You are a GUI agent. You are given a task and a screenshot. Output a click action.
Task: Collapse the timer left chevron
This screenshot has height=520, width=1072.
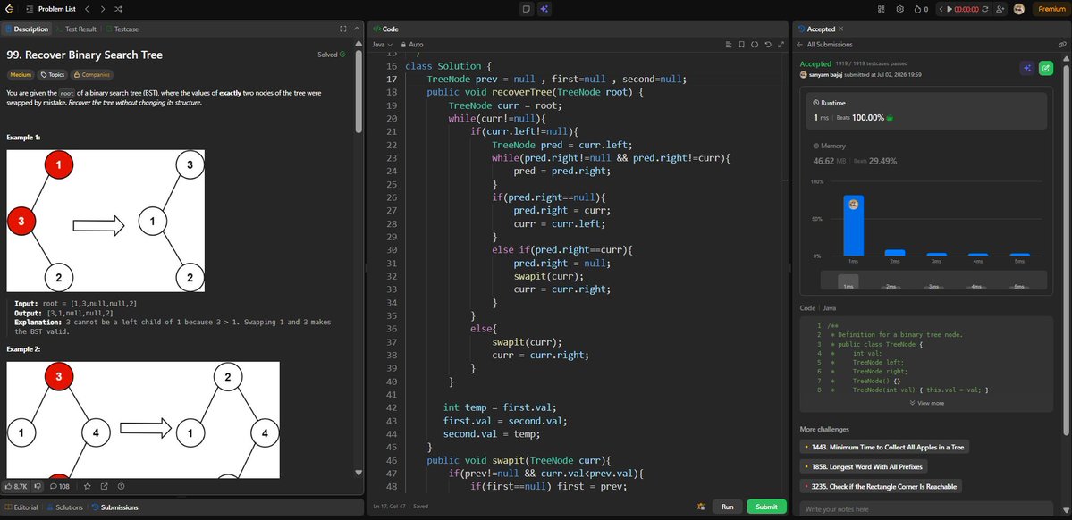click(941, 9)
